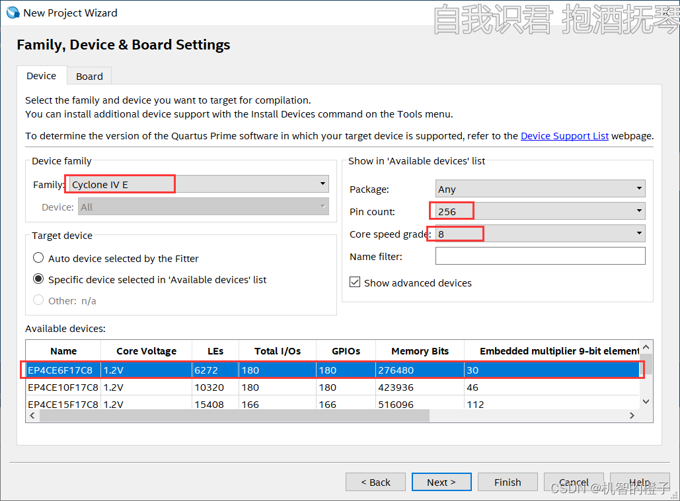Select device row EP4CE6F17C8
The height and width of the screenshot is (501, 680).
tap(332, 370)
